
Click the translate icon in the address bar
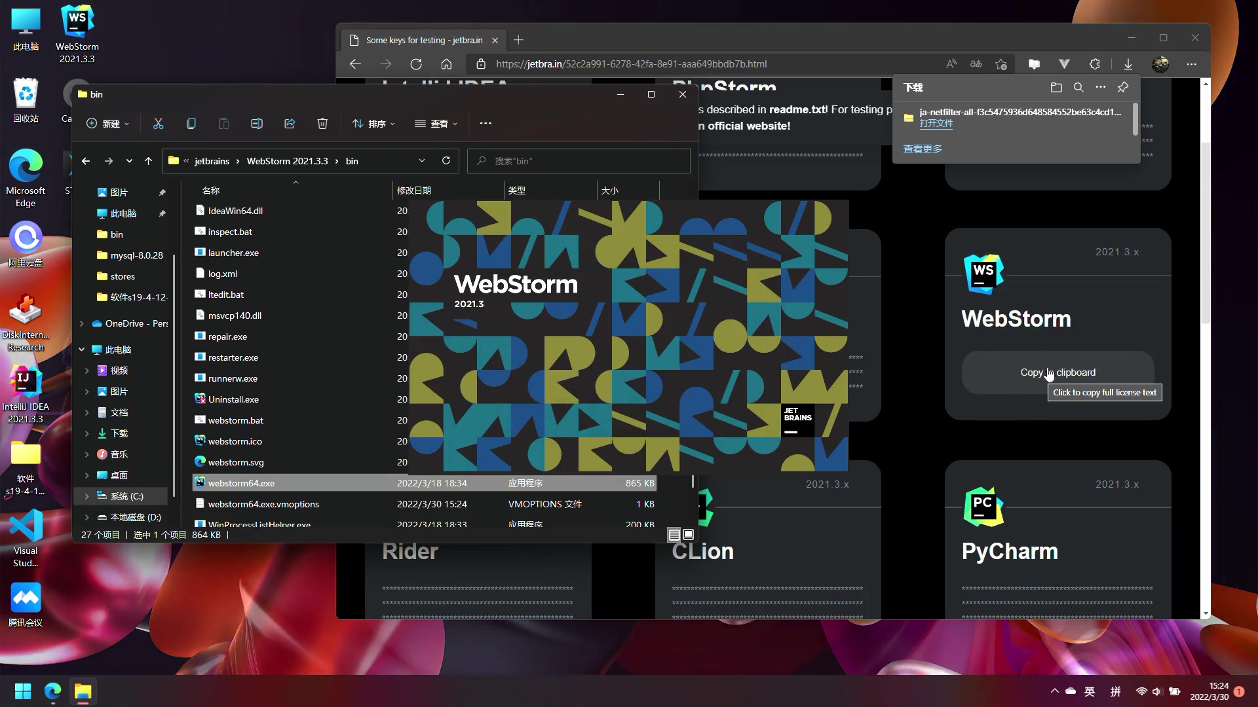976,63
